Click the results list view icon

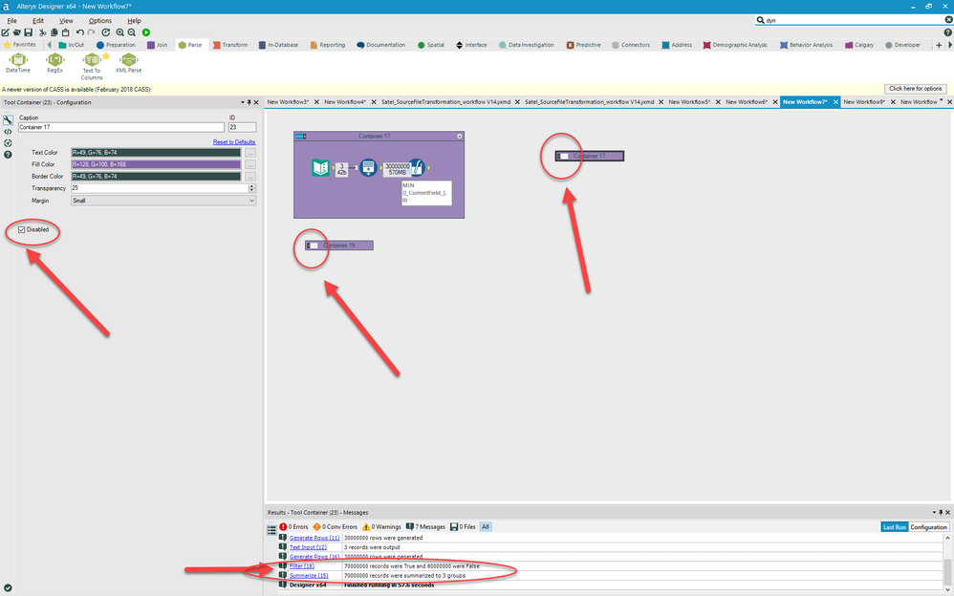(x=272, y=530)
